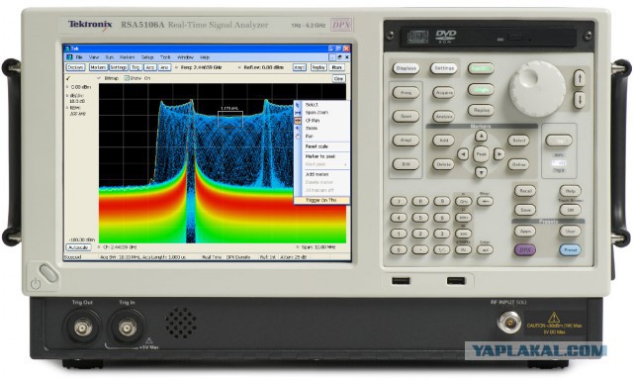The image size is (633, 380).
Task: Click the Clear button above the graph
Action: (x=338, y=79)
